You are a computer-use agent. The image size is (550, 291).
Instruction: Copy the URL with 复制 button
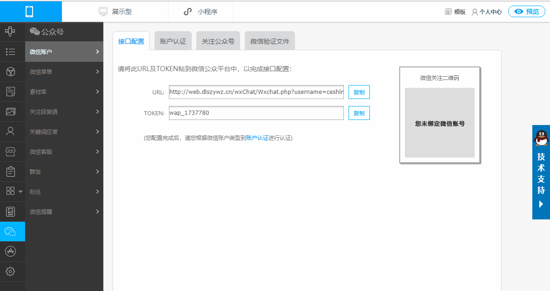click(359, 92)
